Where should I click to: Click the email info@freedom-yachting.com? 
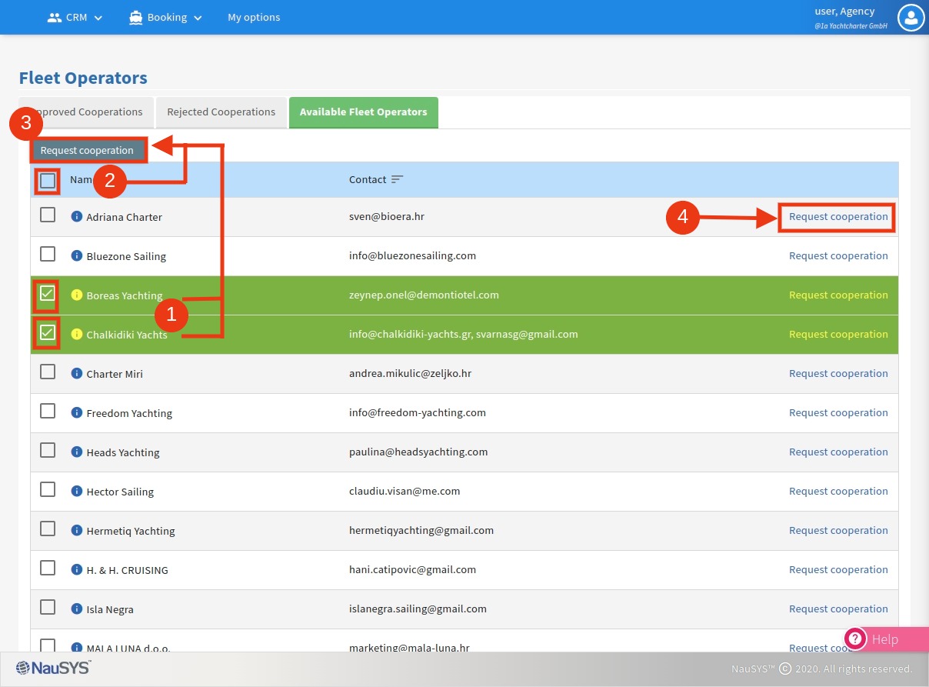(418, 413)
